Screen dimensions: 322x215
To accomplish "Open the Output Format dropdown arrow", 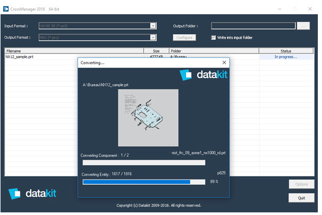I will click(x=153, y=38).
